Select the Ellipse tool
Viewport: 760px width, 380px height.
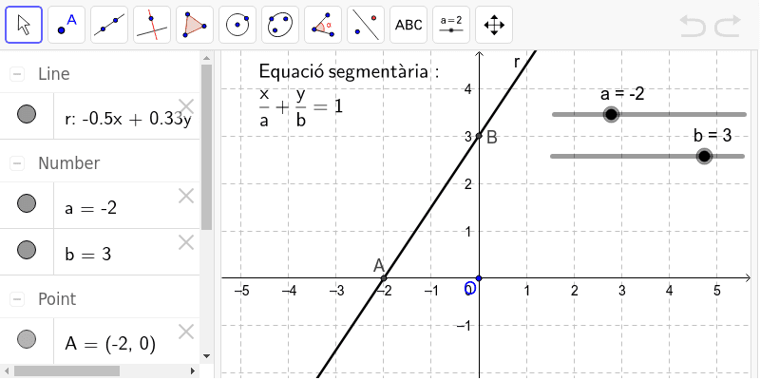click(x=280, y=25)
